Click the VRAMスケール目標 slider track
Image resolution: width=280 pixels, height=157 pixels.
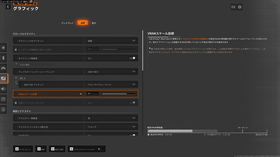(x=119, y=94)
